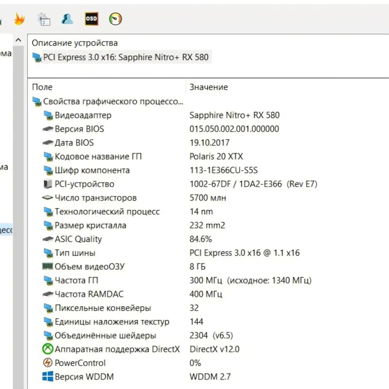Click the Размер кристалла icon
This screenshot has width=389, height=389.
click(48, 226)
